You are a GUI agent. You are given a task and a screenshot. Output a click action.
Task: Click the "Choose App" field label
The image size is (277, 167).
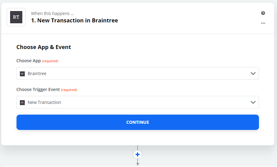tap(28, 61)
